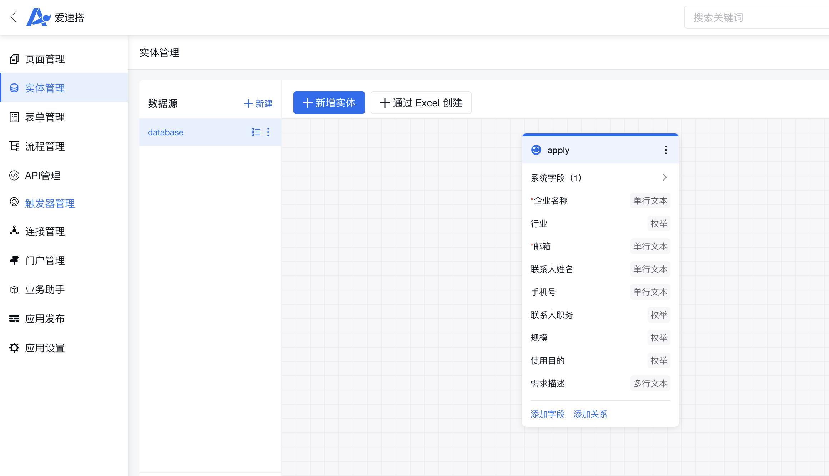Click the 使用目的 field row
This screenshot has width=829, height=476.
pyautogui.click(x=601, y=360)
